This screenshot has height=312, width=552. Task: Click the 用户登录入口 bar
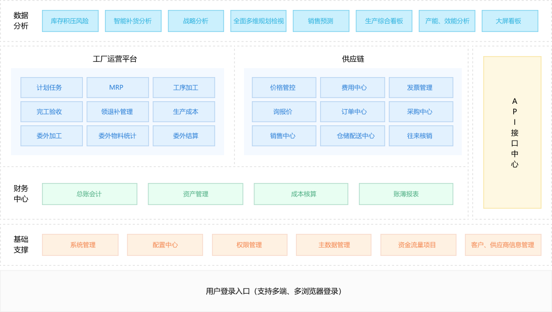tap(276, 291)
